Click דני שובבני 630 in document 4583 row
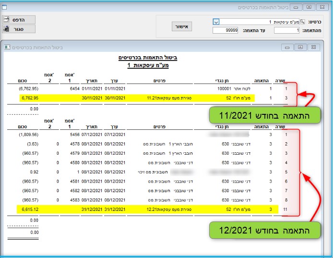 [x=236, y=200]
